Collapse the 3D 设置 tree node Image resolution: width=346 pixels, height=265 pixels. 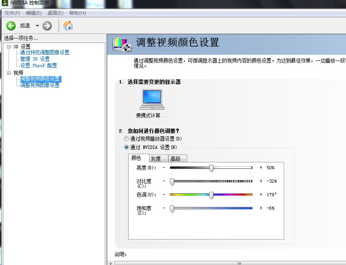9,47
